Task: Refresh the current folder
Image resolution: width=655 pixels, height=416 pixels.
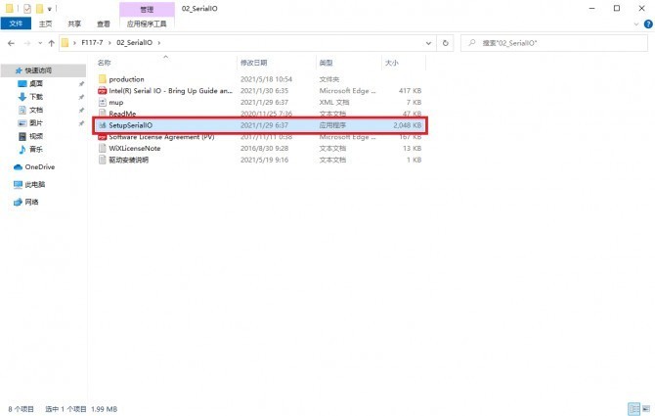Action: pyautogui.click(x=445, y=43)
